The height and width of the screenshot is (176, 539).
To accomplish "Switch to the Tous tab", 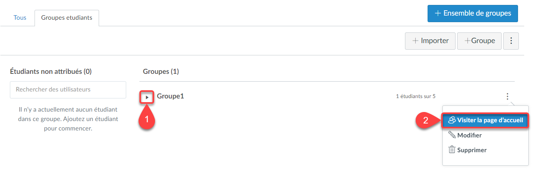I will coord(20,18).
